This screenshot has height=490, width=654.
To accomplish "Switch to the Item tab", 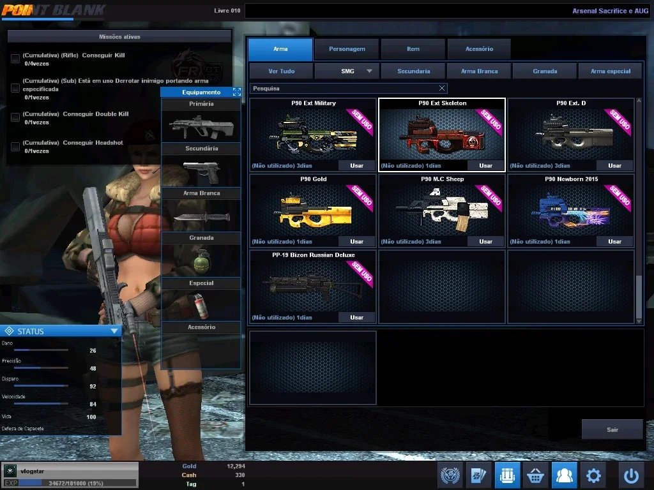I will click(413, 49).
